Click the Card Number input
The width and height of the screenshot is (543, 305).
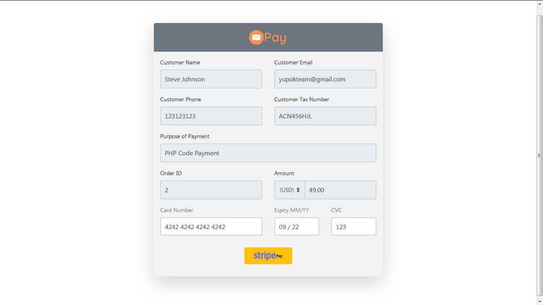pyautogui.click(x=211, y=226)
